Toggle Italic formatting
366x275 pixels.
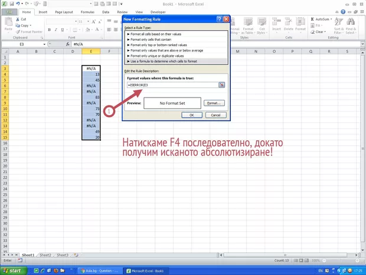coord(56,30)
